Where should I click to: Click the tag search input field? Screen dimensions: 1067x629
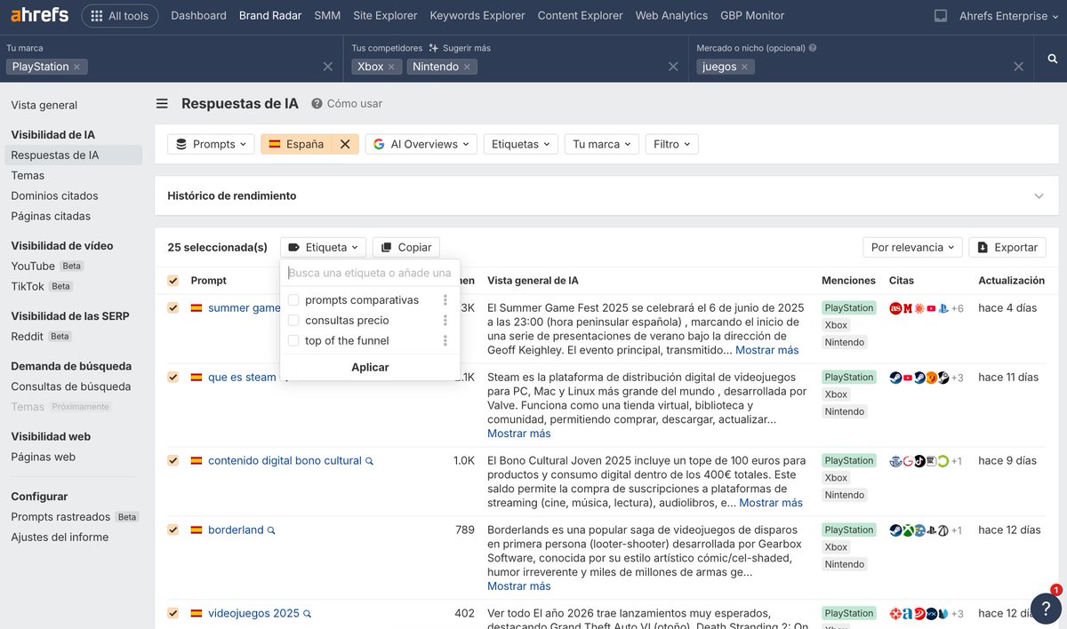click(x=370, y=273)
